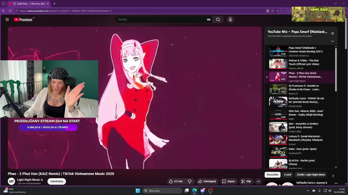Open clock and date 17:23

(340, 191)
